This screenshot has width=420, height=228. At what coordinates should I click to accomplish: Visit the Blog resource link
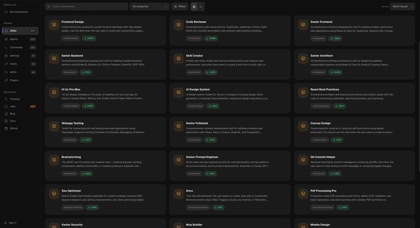[x=20, y=114]
